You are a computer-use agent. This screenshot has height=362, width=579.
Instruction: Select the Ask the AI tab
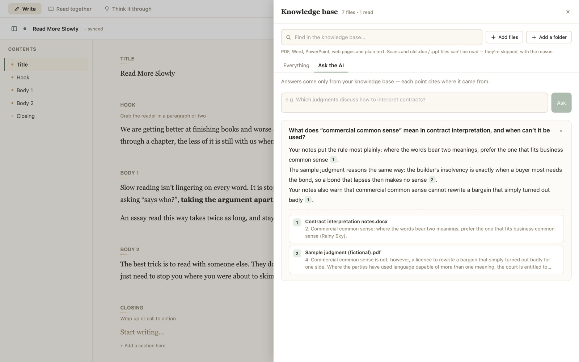[x=331, y=66]
